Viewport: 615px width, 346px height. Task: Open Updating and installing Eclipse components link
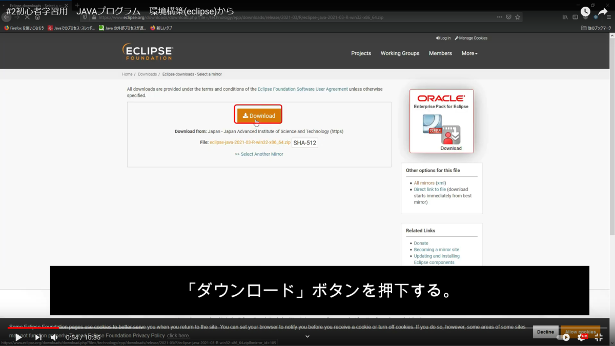coord(437,259)
